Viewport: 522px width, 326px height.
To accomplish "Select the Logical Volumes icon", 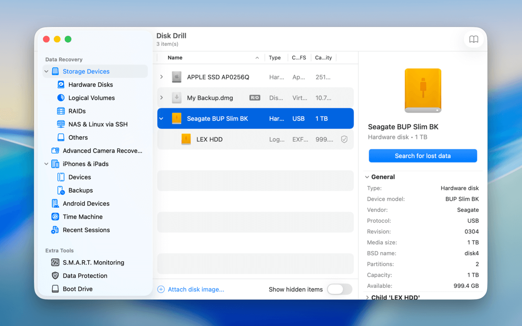I will pyautogui.click(x=61, y=98).
